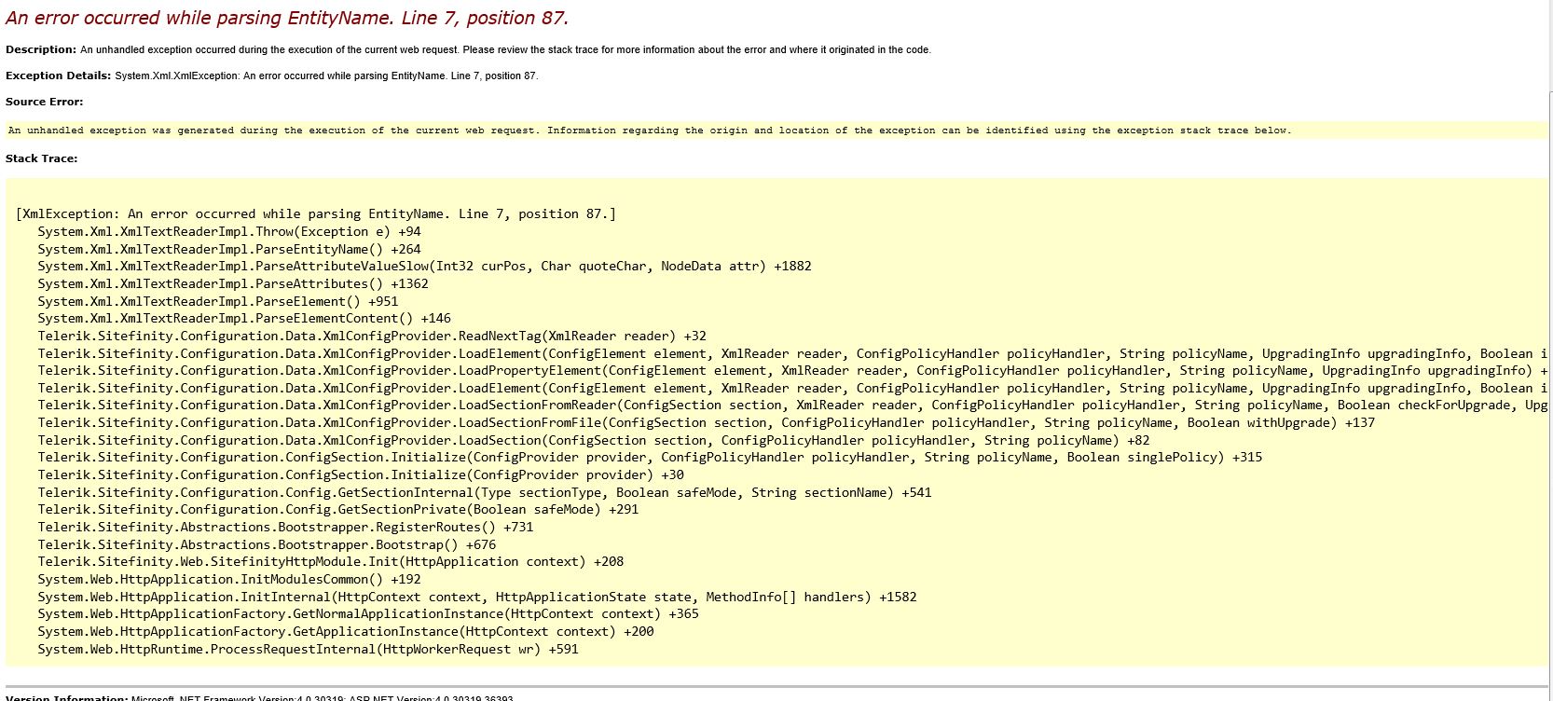Click the "HttpApplication.InitModulesCommon() +192" line
Screen dimensions: 1553x701
pyautogui.click(x=229, y=580)
